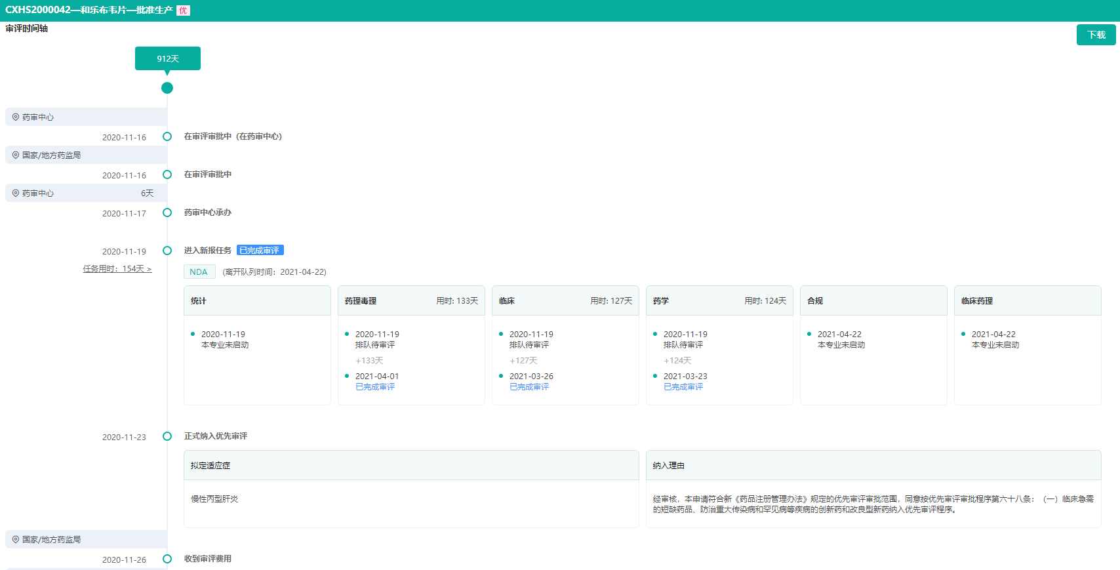Click the filled timeline start dot

click(x=167, y=88)
